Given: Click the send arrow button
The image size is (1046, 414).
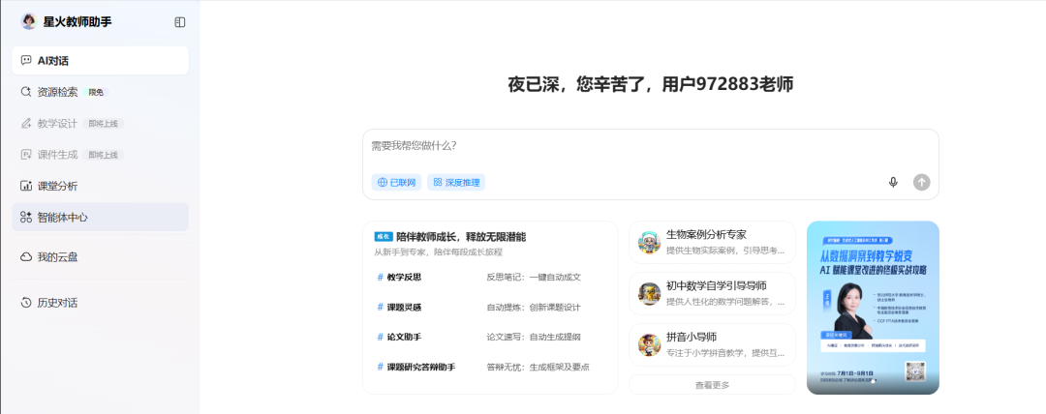Looking at the screenshot, I should point(922,182).
